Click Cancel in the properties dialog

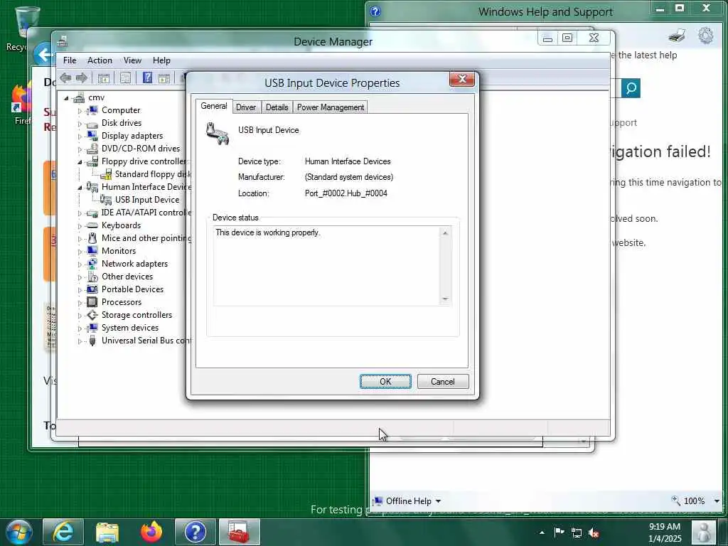point(443,382)
